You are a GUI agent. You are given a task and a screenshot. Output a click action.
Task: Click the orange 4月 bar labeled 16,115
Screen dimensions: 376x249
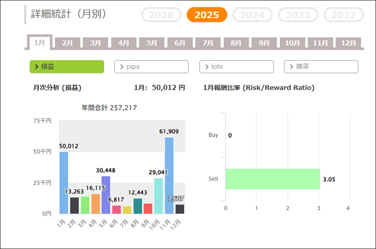point(95,204)
